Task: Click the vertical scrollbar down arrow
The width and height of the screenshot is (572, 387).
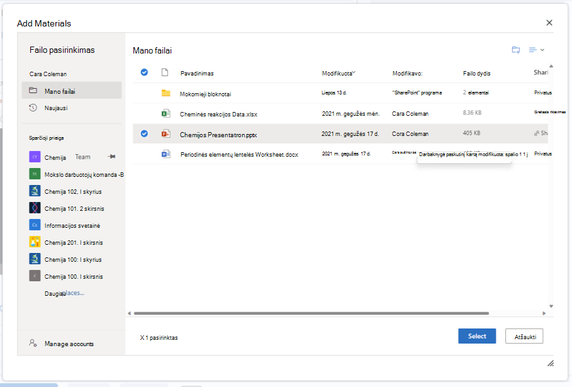Action: click(x=551, y=306)
